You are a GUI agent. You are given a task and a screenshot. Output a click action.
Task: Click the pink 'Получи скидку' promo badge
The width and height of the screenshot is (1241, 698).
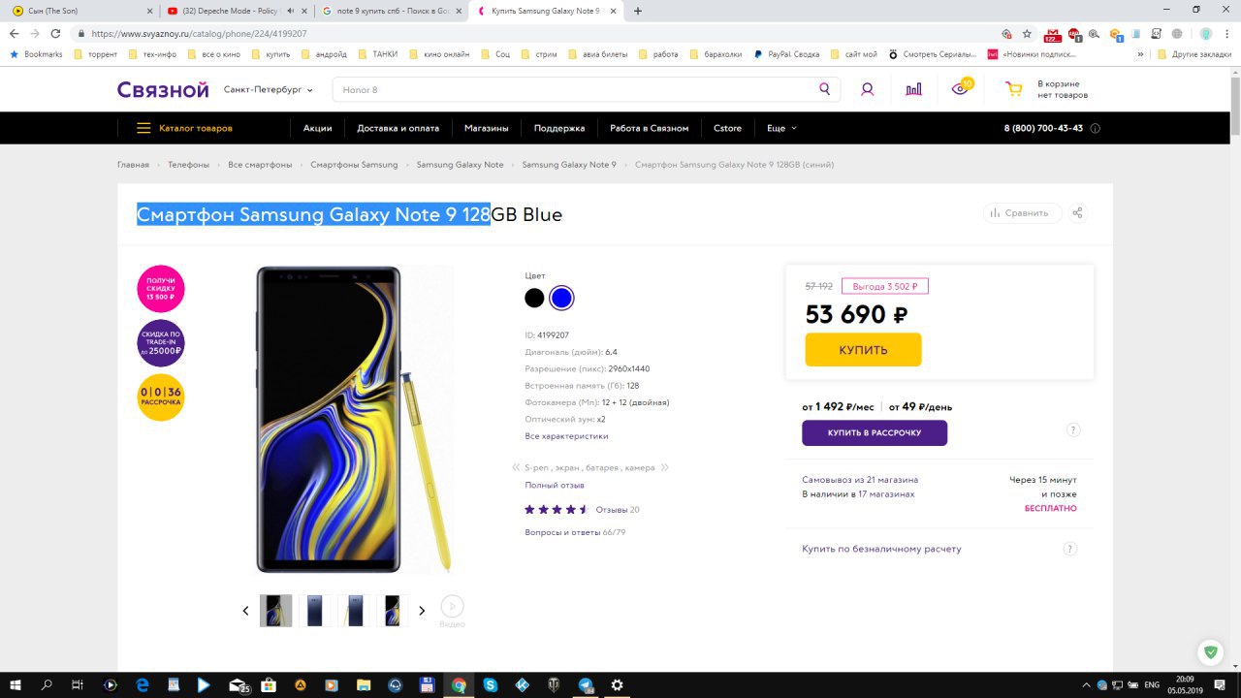tap(160, 288)
